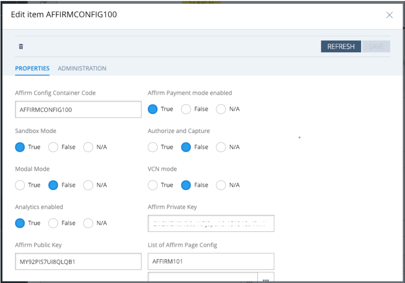The image size is (405, 283).
Task: Set Sandbox Mode to True
Action: pyautogui.click(x=20, y=147)
